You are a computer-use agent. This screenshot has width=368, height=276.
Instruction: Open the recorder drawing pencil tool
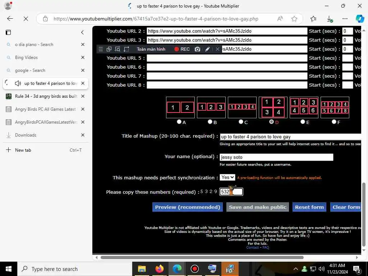(207, 49)
